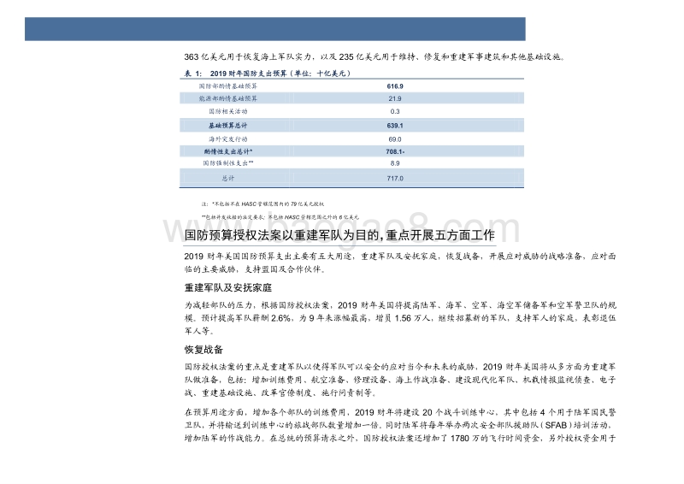Viewport: 684px width, 484px height.
Task: Select row label '基础预算总计'
Action: (x=227, y=125)
